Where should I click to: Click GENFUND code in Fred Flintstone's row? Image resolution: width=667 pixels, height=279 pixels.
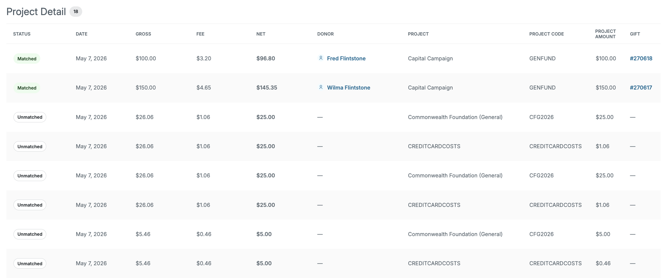point(543,58)
